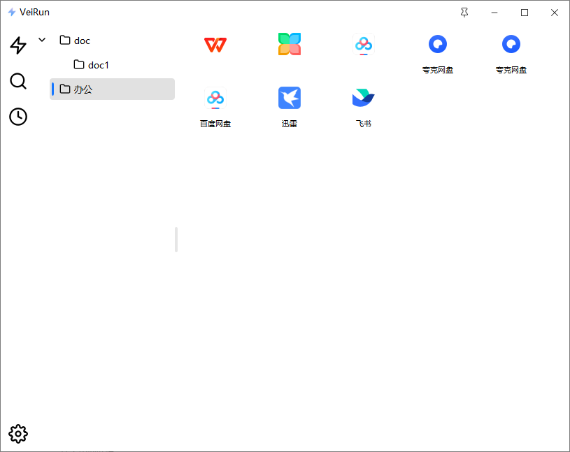Open the clock history view

pyautogui.click(x=17, y=117)
